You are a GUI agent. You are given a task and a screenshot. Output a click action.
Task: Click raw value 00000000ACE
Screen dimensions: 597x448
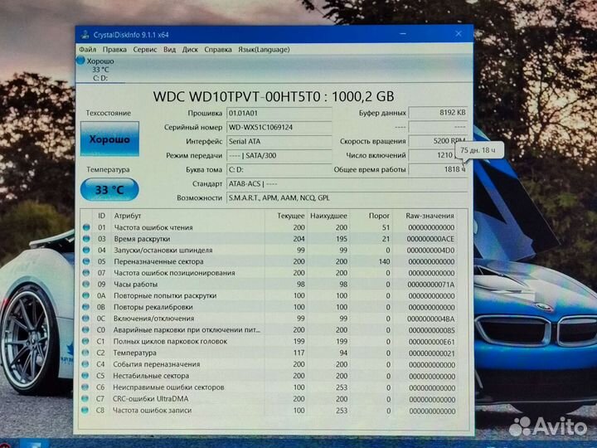pyautogui.click(x=430, y=239)
